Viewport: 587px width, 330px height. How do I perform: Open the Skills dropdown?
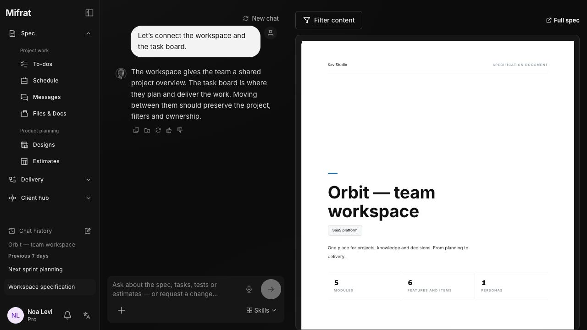click(261, 310)
